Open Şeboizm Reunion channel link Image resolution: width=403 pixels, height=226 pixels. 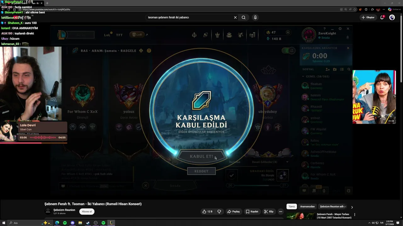coord(64,210)
